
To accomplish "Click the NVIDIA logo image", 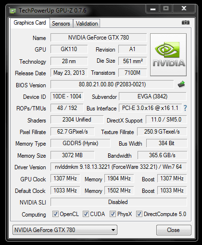I will 168,54.
